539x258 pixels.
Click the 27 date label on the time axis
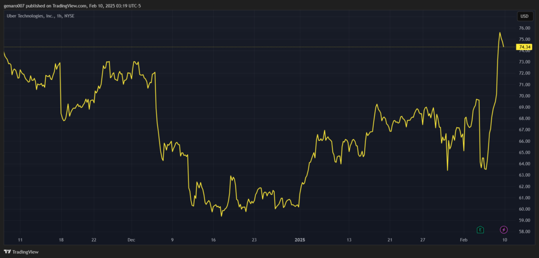point(422,240)
